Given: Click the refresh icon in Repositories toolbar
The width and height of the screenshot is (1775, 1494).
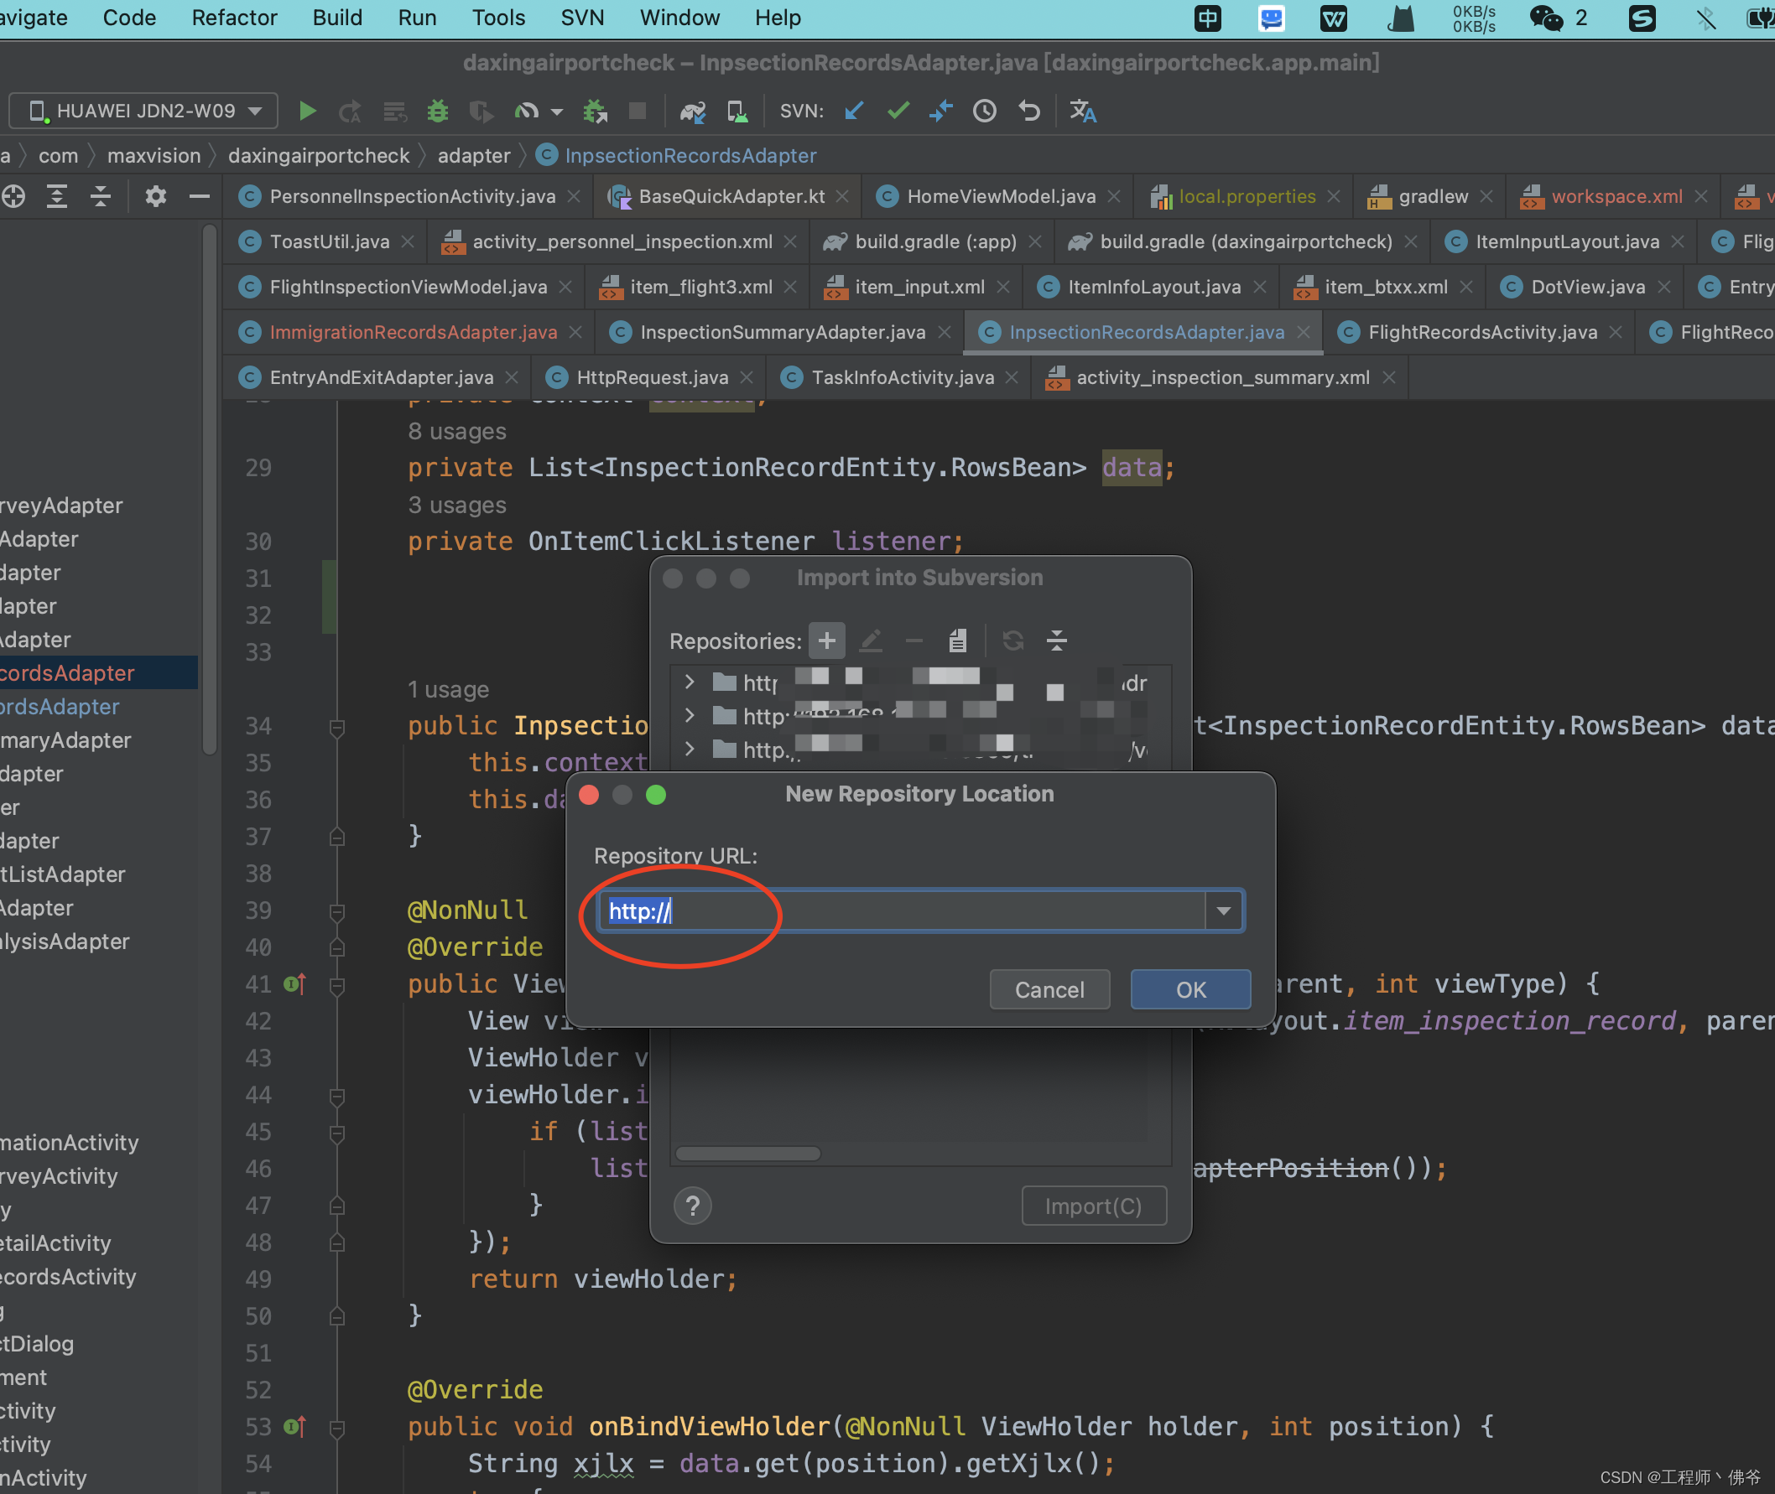Looking at the screenshot, I should [1013, 641].
